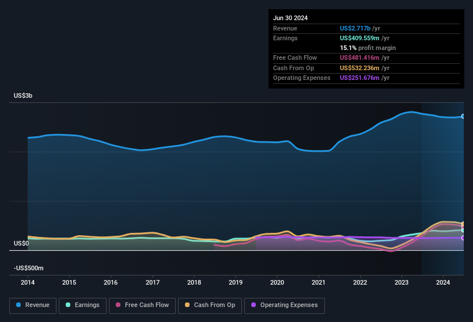Click the purple dot beside Operating Expenses legend
473x322 pixels.
point(253,305)
